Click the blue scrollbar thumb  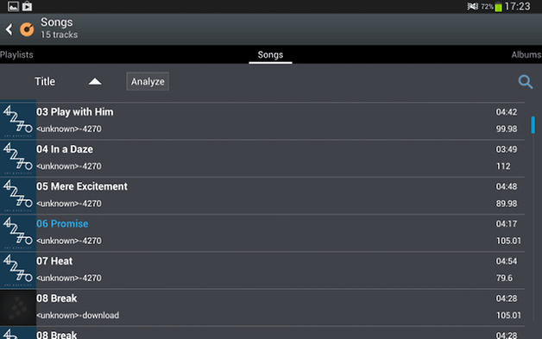[x=533, y=125]
